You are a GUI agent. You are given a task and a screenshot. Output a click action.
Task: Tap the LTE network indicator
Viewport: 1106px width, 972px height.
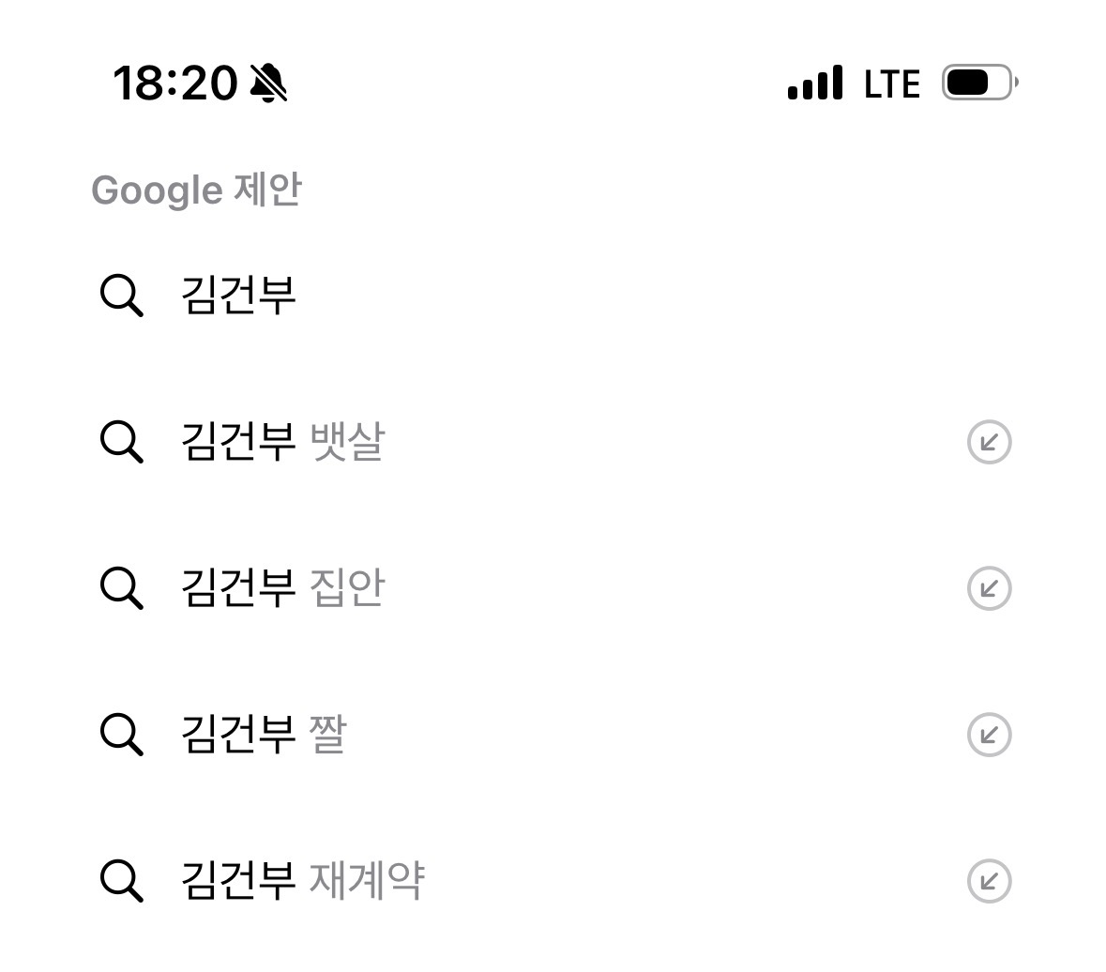coord(891,84)
